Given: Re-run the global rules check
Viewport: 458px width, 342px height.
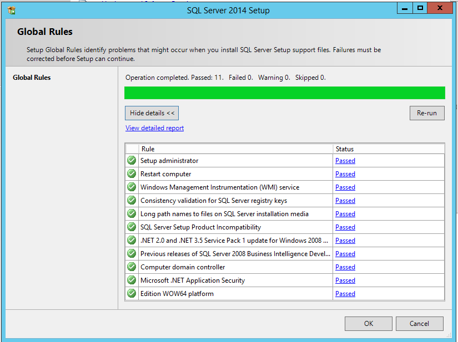Looking at the screenshot, I should 427,113.
